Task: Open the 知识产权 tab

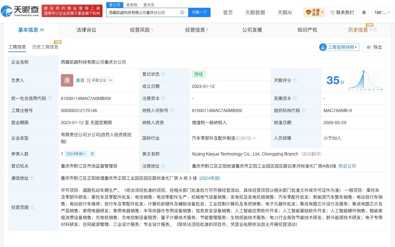Action: (307, 30)
